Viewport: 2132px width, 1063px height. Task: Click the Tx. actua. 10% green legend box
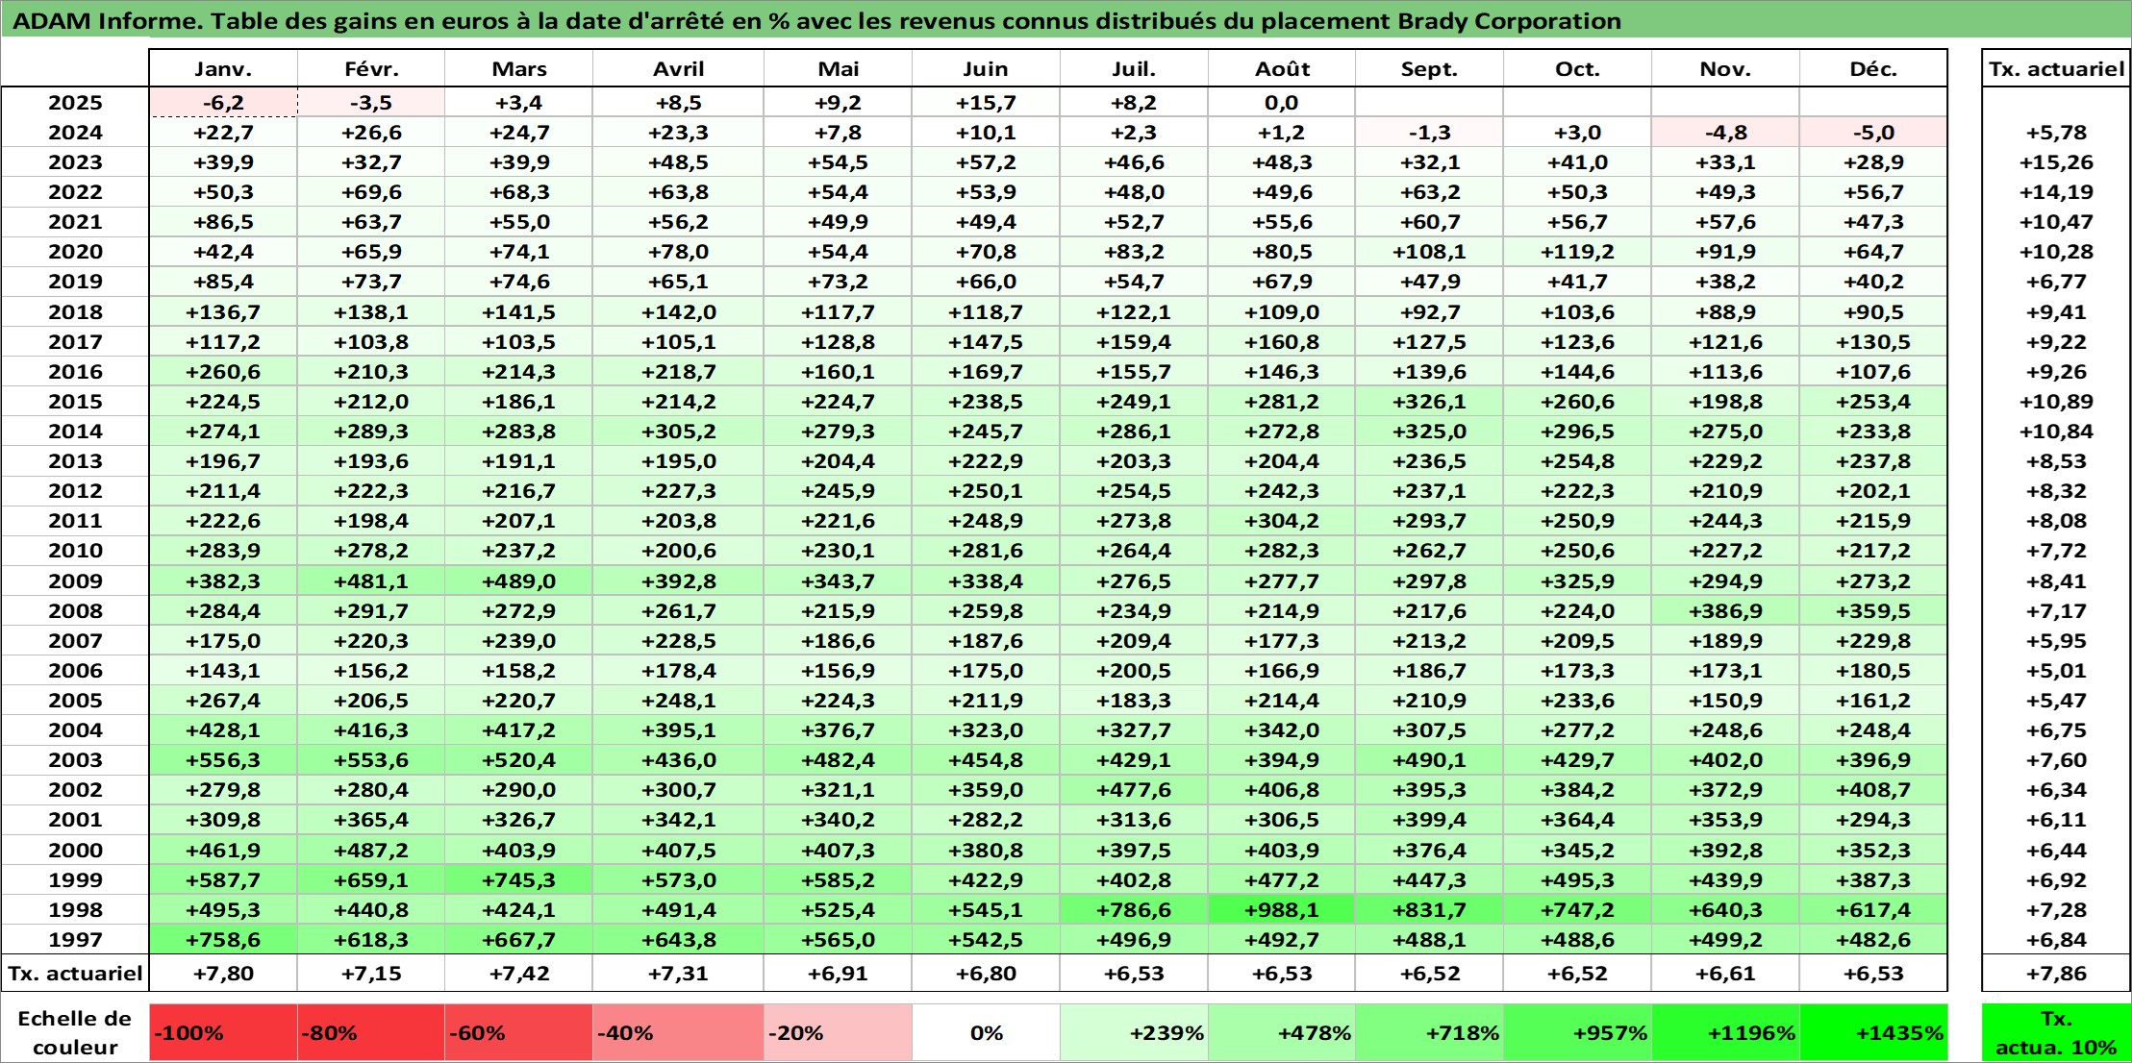click(2056, 1033)
